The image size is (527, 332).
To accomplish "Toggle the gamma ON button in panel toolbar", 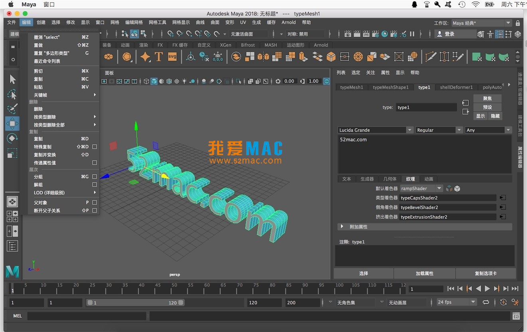I will coord(326,81).
